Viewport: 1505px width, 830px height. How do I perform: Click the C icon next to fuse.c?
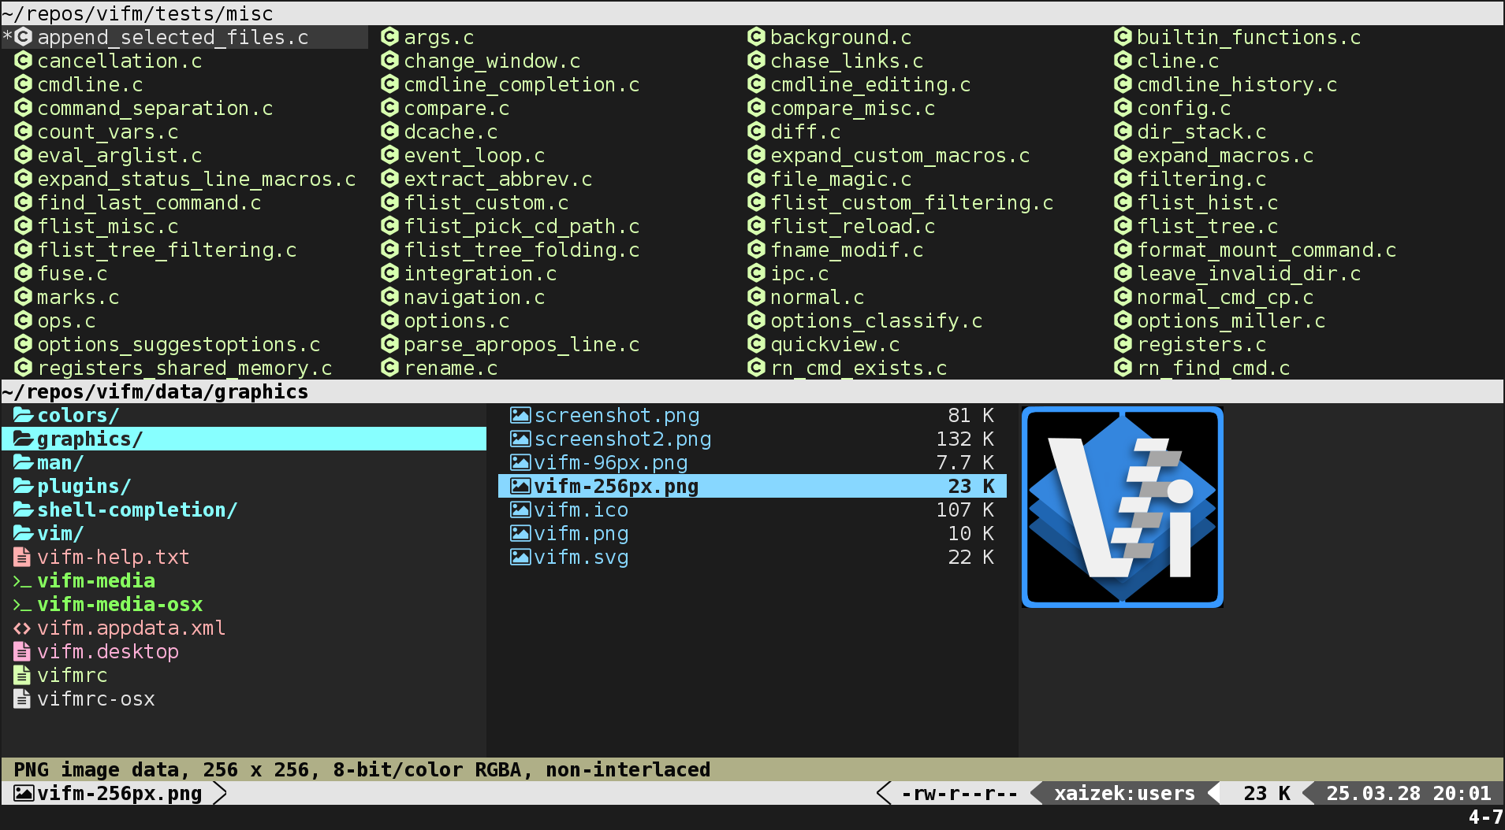click(x=24, y=273)
